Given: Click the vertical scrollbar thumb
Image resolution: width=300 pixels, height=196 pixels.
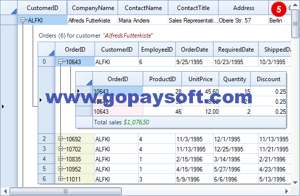Looking at the screenshot, I should coord(295,24).
